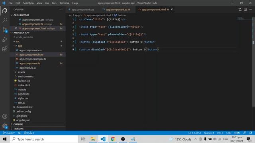The height and width of the screenshot is (143, 255).
Task: Collapse the ANGULAR-APP folder section
Action: point(21,33)
